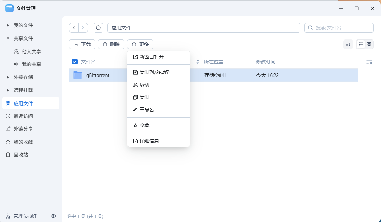Click the 更多 dropdown button
Screen dimensions: 381x222
pyautogui.click(x=140, y=44)
